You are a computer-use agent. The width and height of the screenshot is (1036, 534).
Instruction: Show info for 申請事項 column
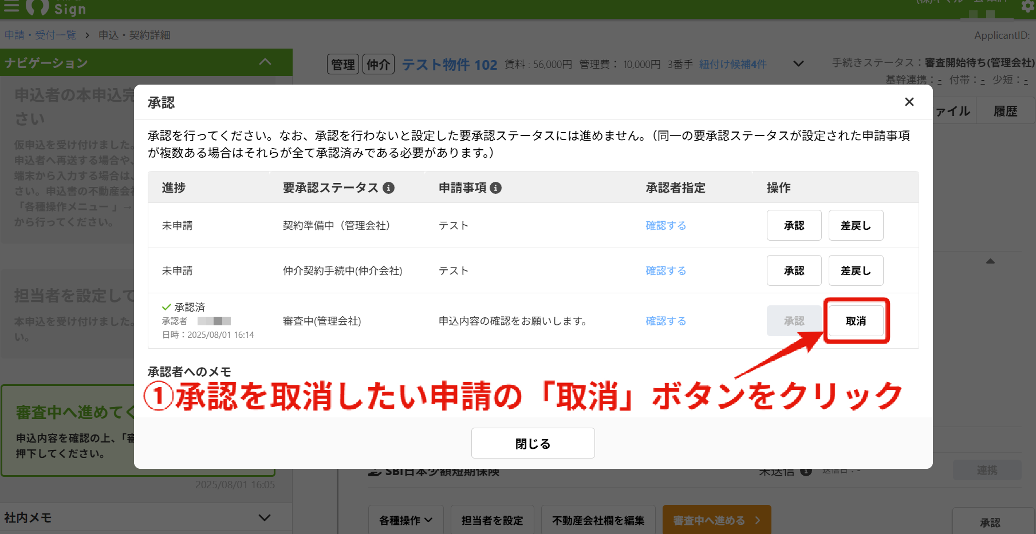(496, 188)
